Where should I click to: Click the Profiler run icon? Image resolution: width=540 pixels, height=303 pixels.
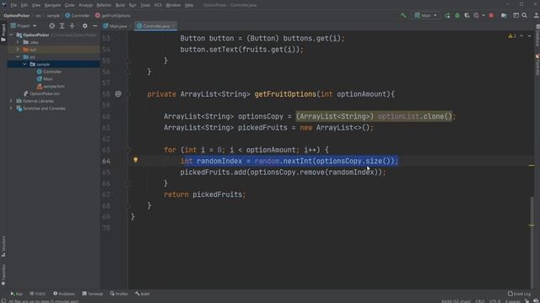click(476, 15)
